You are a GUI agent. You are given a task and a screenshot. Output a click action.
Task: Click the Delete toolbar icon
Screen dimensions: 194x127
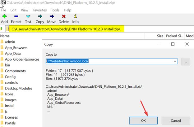click(64, 16)
